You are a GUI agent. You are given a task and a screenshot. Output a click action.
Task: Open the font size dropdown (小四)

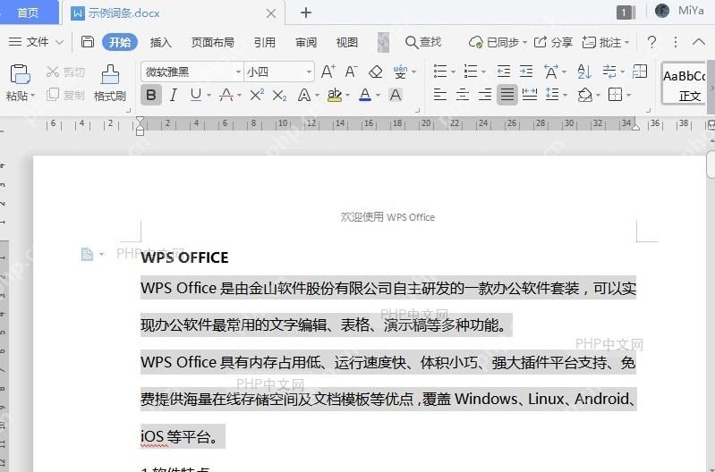click(x=309, y=72)
